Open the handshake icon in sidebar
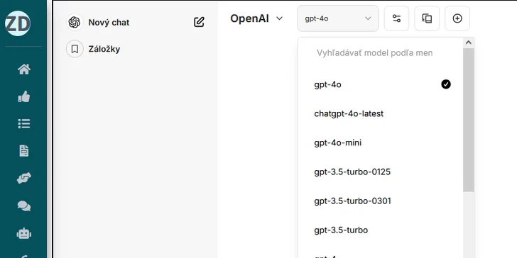Image resolution: width=517 pixels, height=258 pixels. click(x=24, y=178)
